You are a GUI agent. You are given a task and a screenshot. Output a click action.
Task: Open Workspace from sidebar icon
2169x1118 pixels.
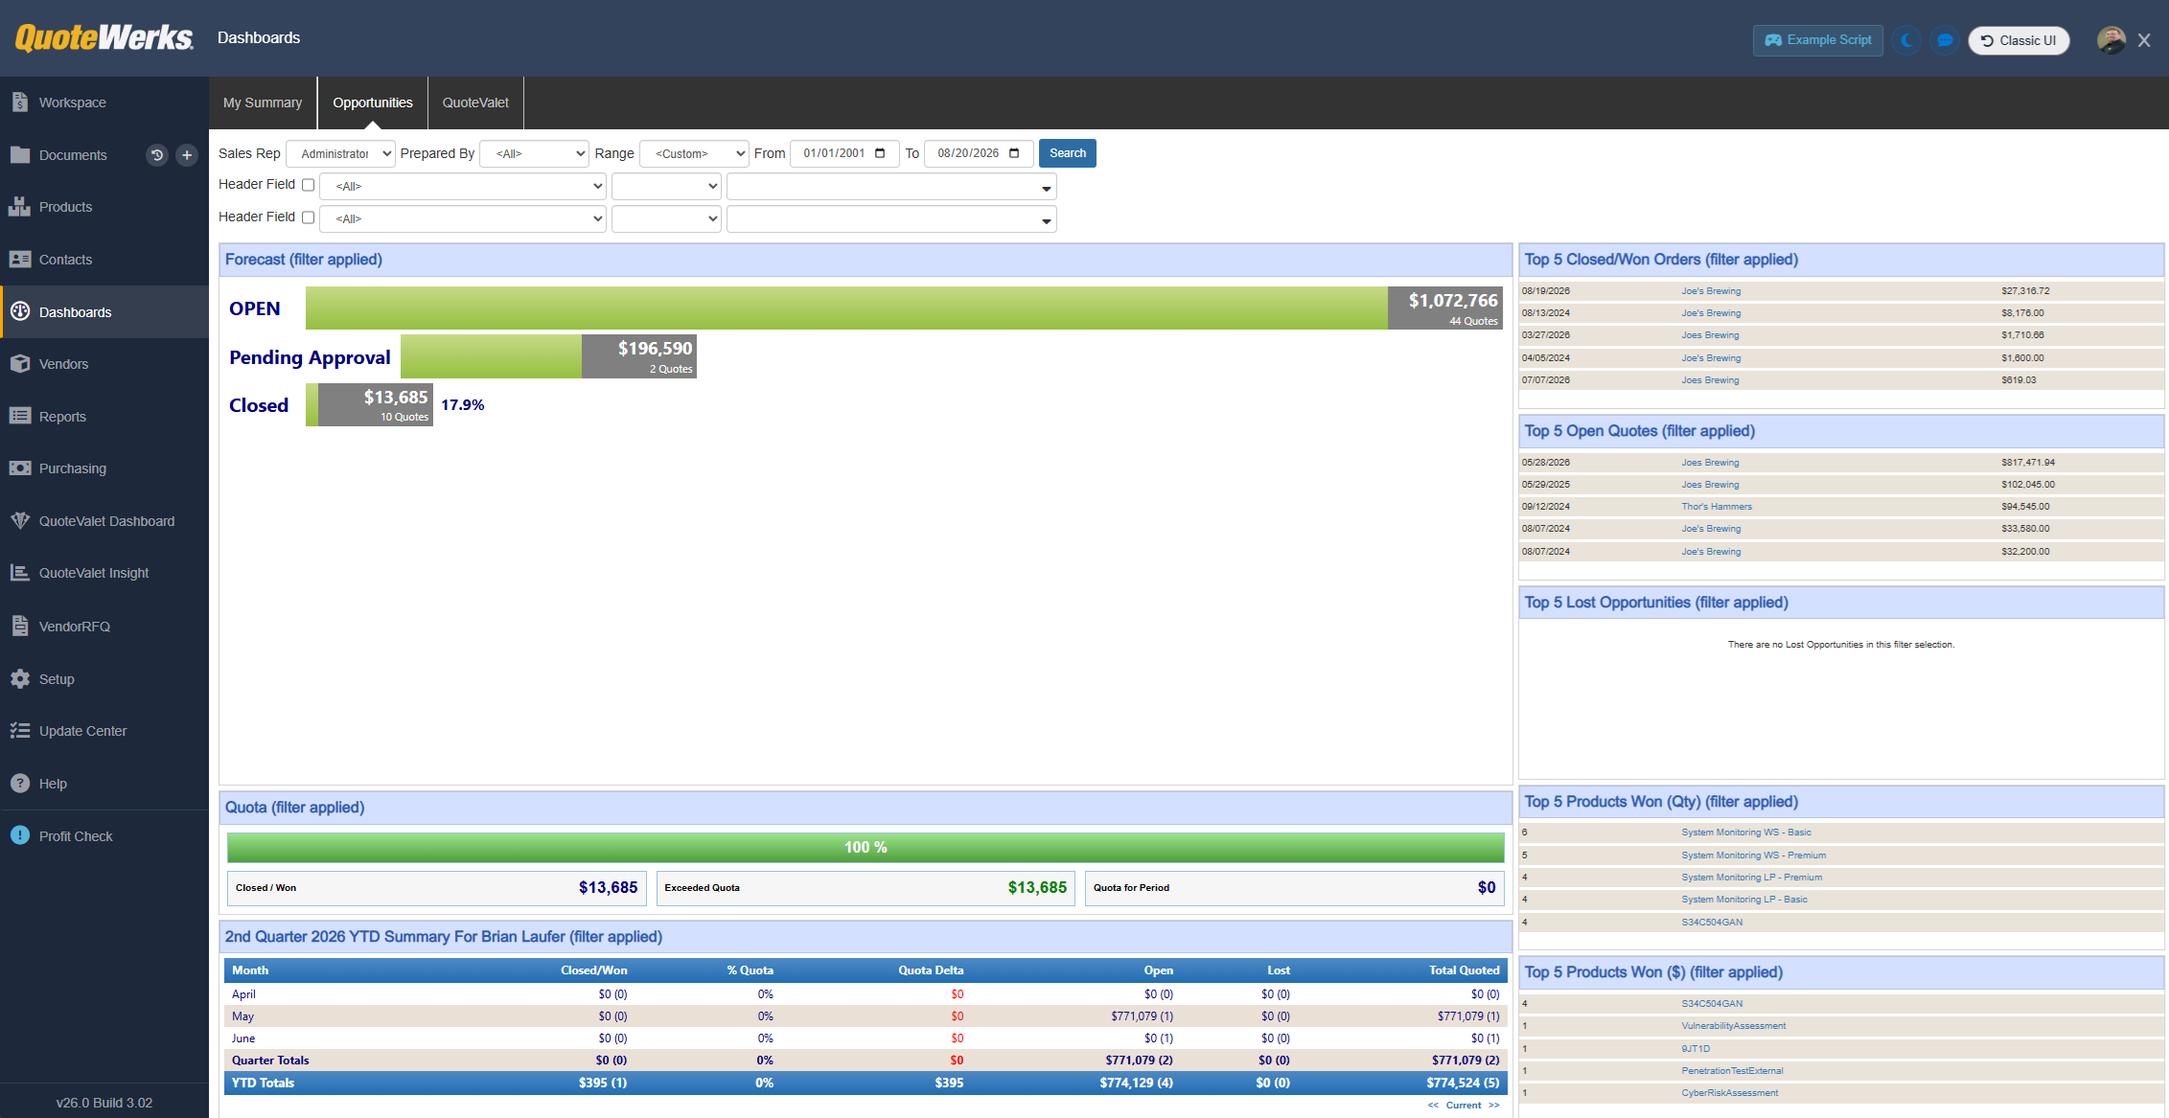(x=20, y=103)
